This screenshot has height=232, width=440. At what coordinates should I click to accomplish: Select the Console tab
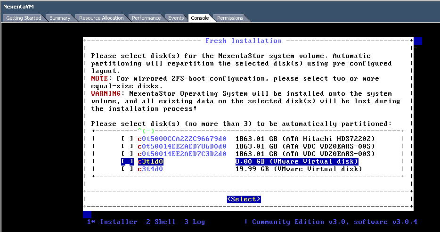pos(200,18)
